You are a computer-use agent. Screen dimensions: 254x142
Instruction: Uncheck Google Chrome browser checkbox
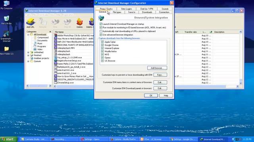(102, 45)
